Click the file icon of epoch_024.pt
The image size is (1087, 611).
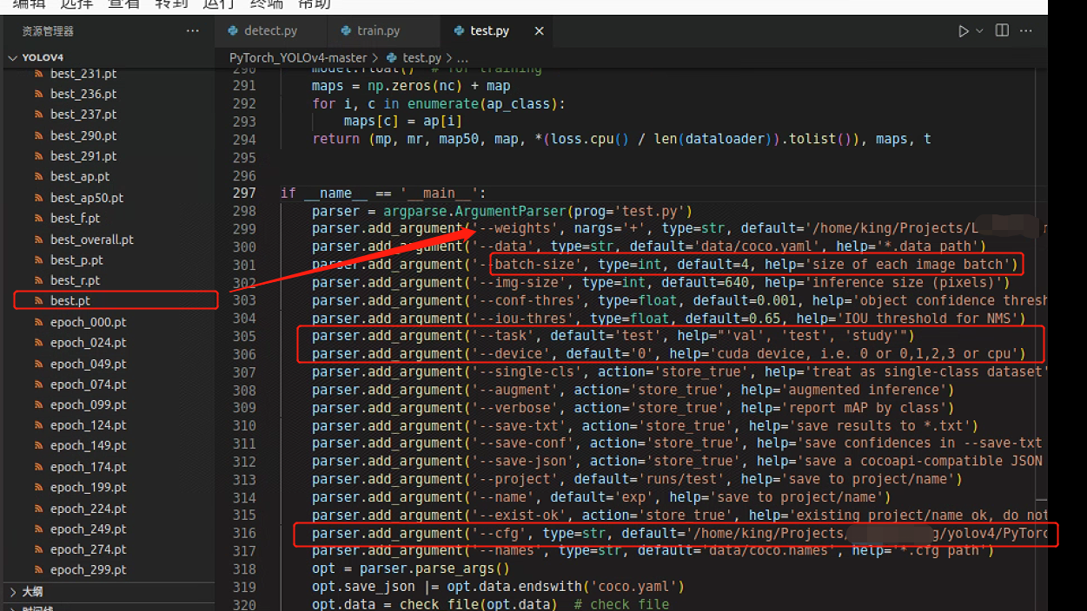click(x=39, y=343)
